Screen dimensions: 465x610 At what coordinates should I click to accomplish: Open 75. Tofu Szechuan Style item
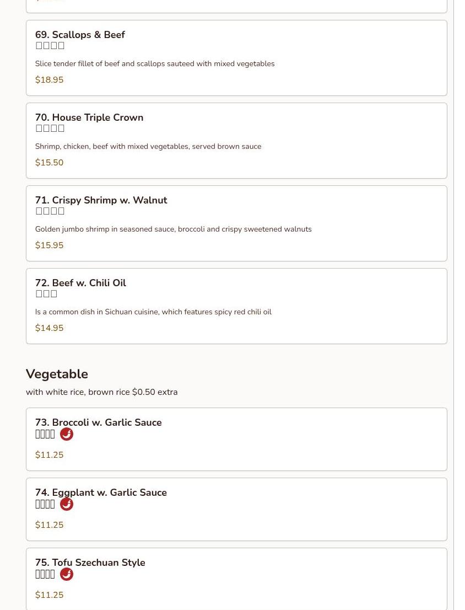pyautogui.click(x=236, y=579)
